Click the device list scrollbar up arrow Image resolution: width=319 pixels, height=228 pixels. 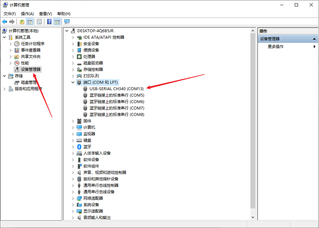click(253, 31)
